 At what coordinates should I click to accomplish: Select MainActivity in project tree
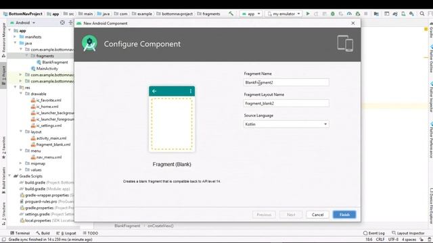(47, 69)
